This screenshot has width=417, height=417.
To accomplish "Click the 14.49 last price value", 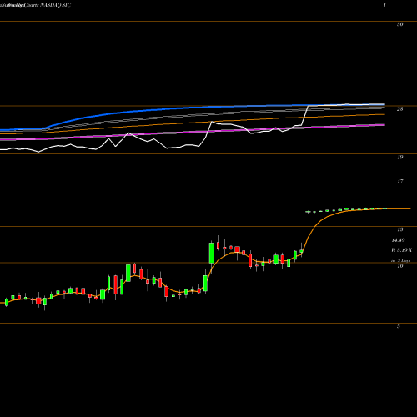I will pos(398,240).
